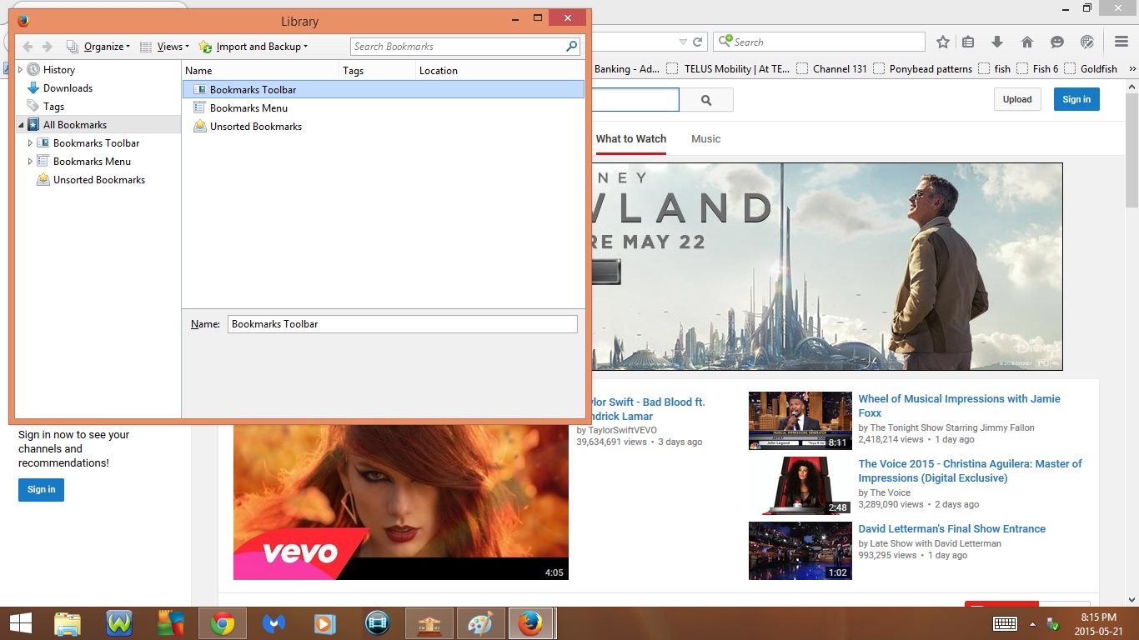1139x640 pixels.
Task: Select History in the Library sidebar
Action: (58, 70)
